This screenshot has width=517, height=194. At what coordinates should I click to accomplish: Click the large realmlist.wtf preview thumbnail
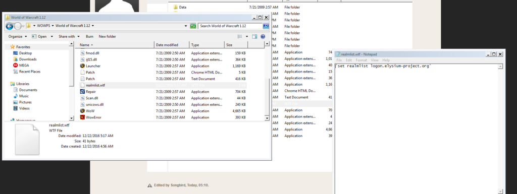point(27,140)
